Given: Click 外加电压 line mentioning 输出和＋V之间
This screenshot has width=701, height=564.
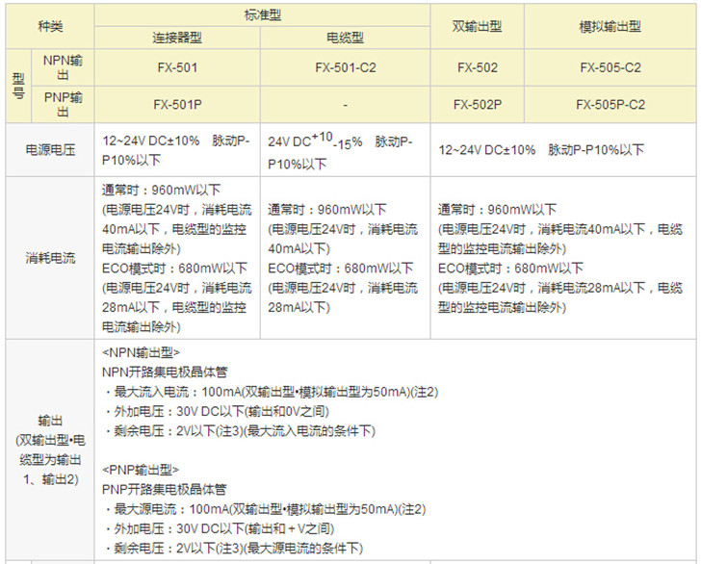Looking at the screenshot, I should tap(220, 528).
